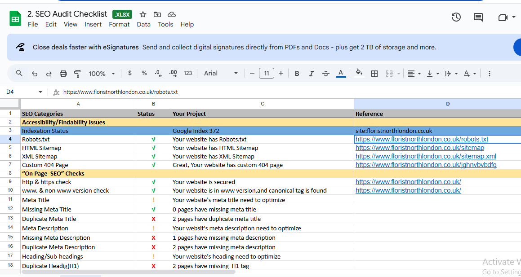Increase font size with plus button
521x277 pixels.
click(x=281, y=73)
